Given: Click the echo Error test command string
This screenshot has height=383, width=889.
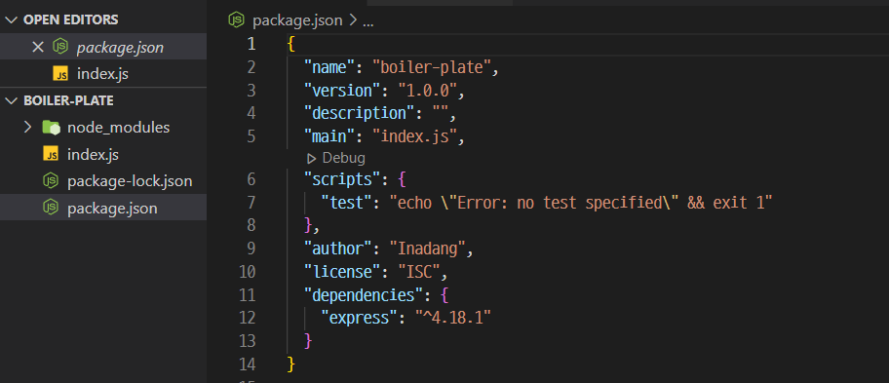Looking at the screenshot, I should pos(581,203).
